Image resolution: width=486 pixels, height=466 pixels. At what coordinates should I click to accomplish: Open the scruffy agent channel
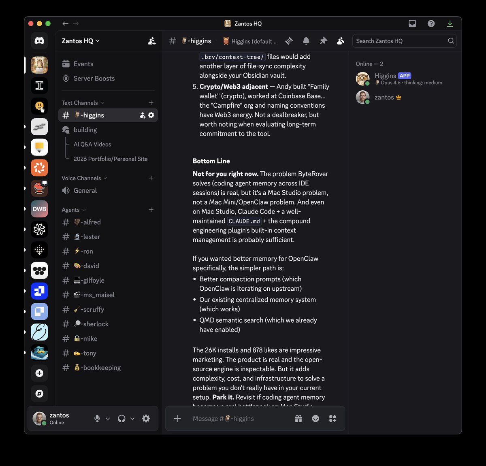(108, 310)
